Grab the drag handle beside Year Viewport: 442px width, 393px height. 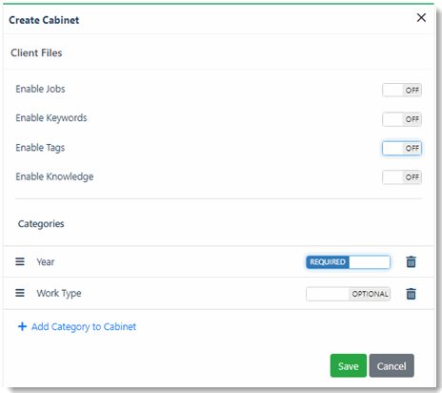pos(20,261)
